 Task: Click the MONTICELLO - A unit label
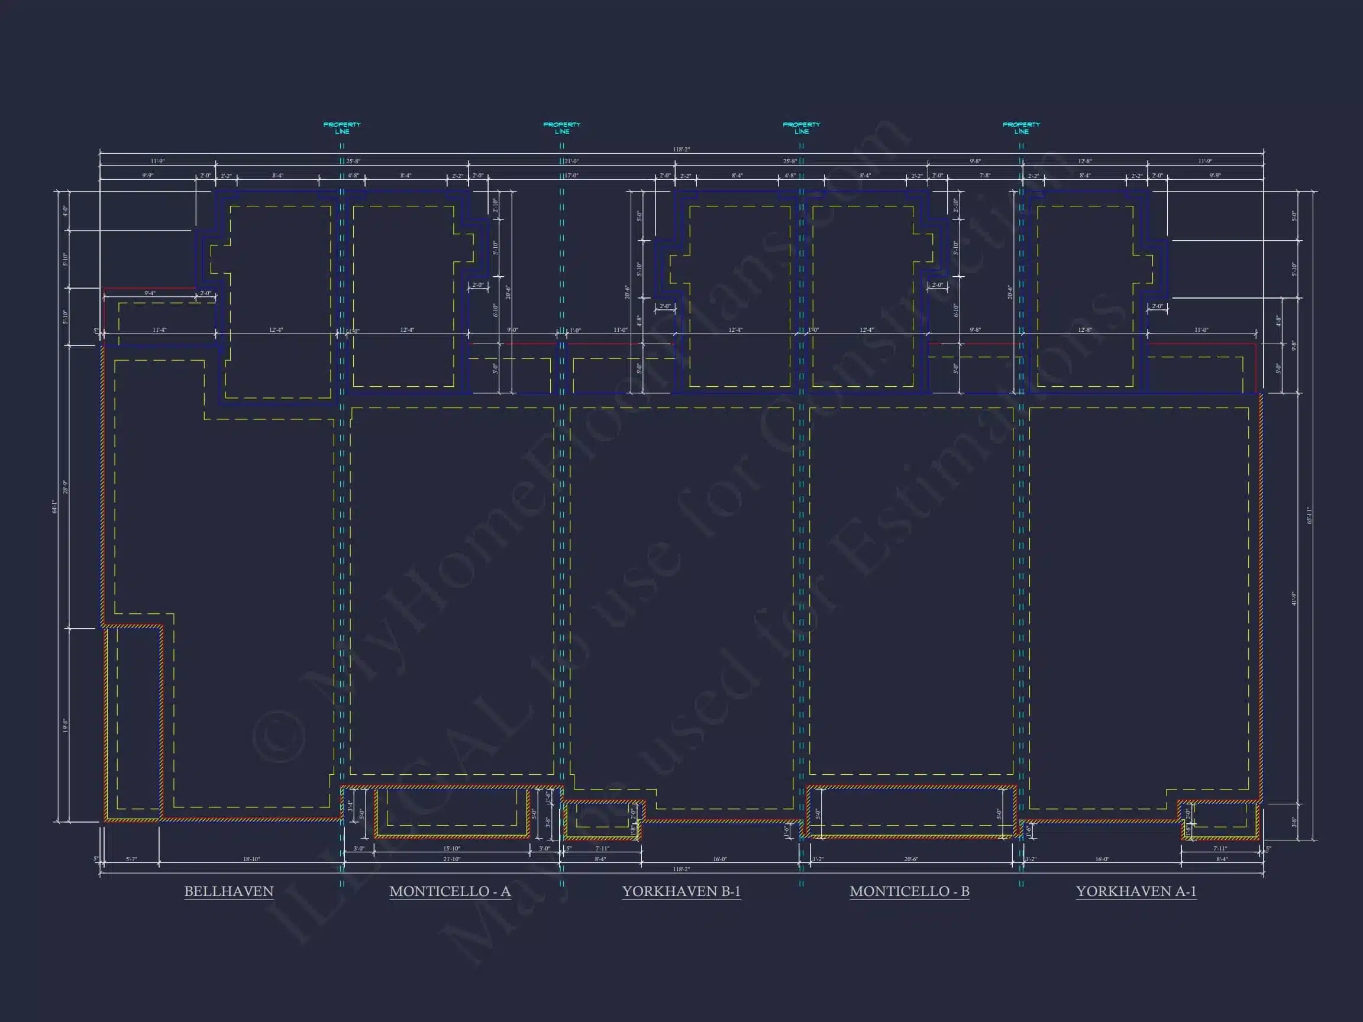tap(450, 891)
